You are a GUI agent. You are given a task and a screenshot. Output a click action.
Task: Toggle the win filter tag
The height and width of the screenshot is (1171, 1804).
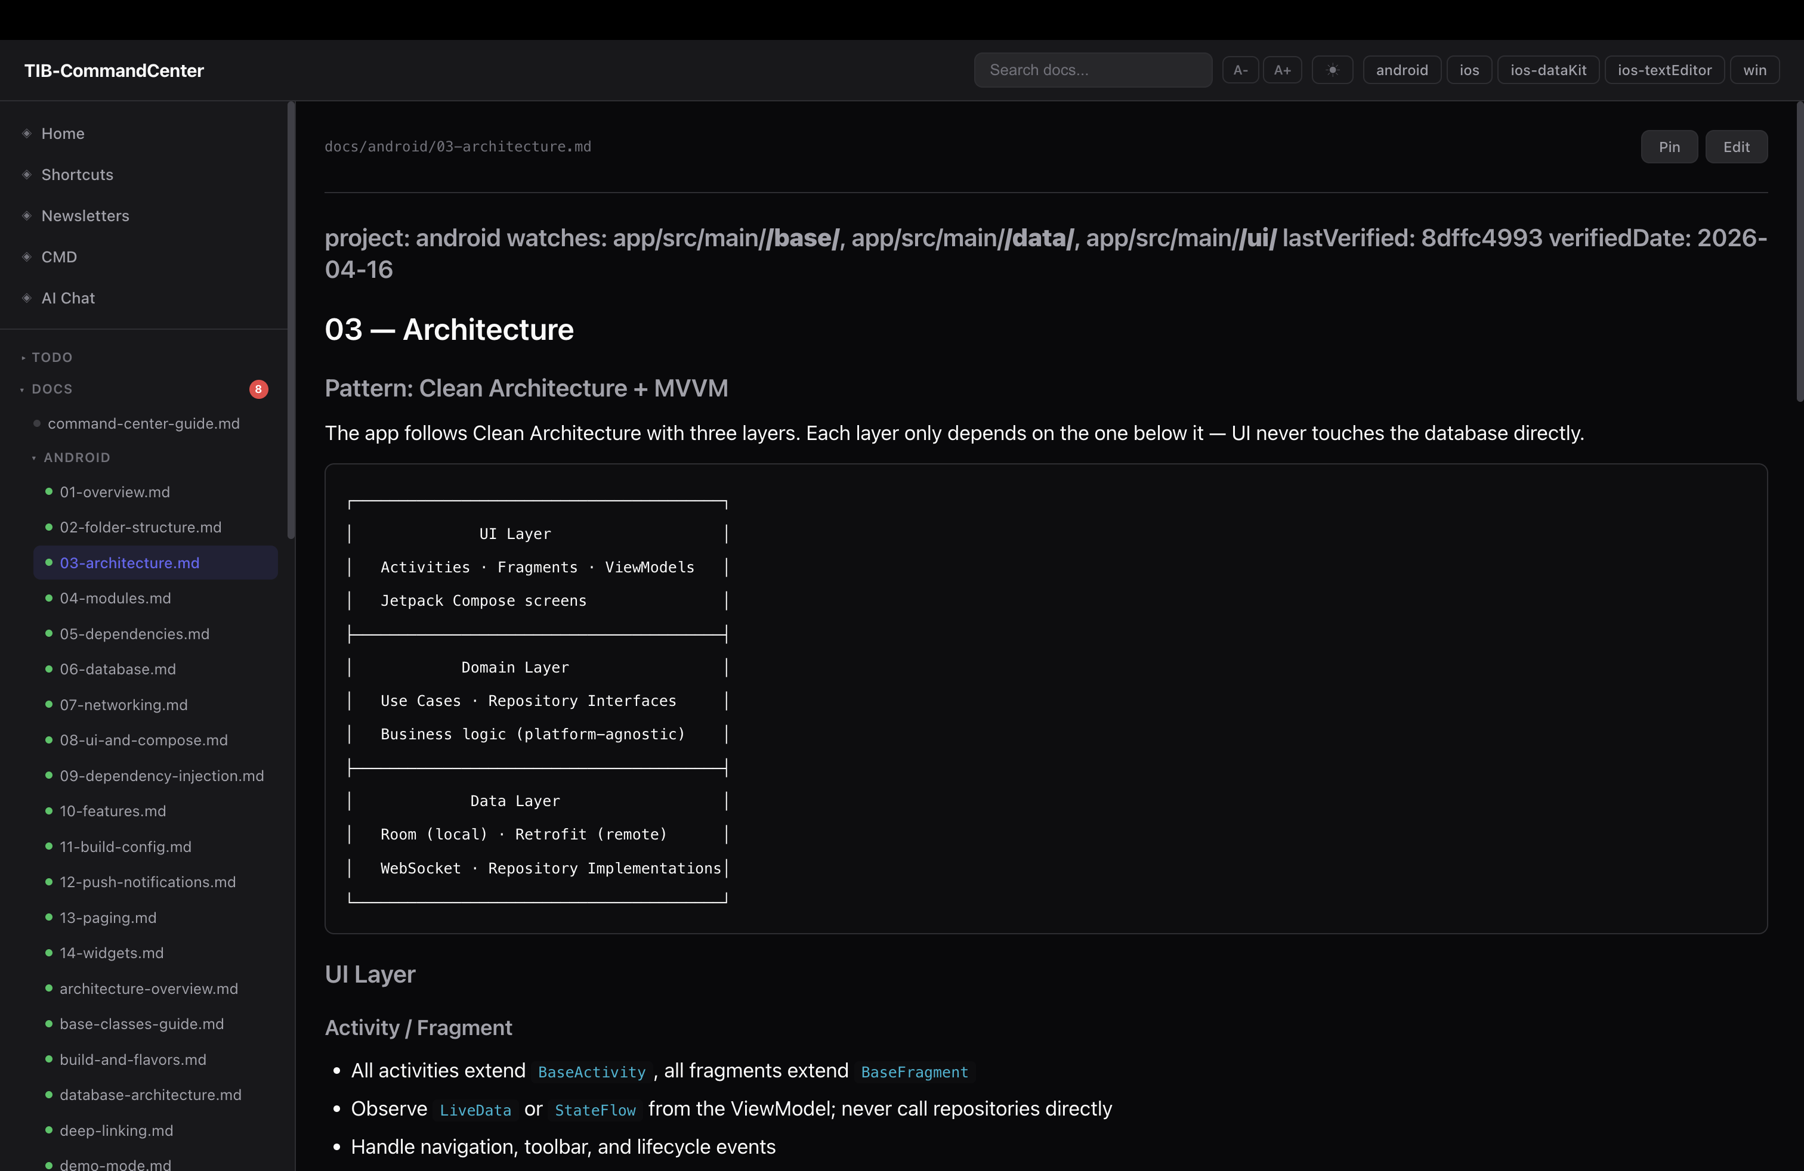(x=1754, y=70)
